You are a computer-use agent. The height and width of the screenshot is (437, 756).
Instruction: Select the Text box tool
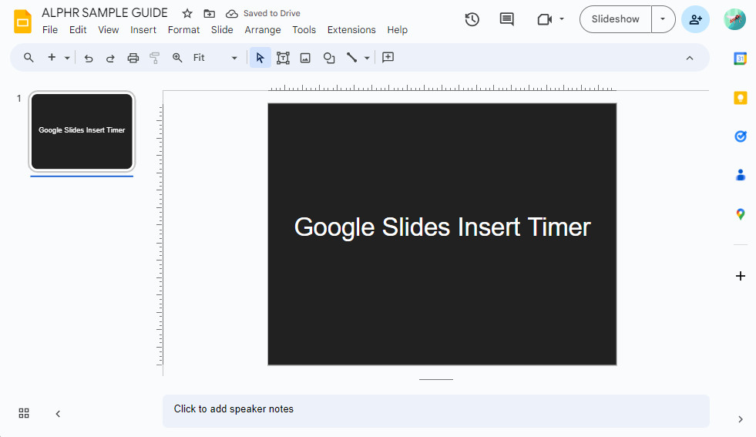click(x=283, y=58)
